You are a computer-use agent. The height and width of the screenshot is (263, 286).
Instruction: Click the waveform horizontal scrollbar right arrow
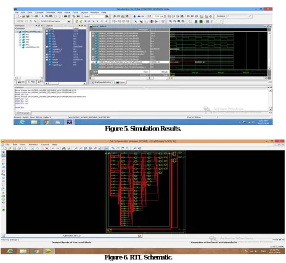pyautogui.click(x=265, y=78)
